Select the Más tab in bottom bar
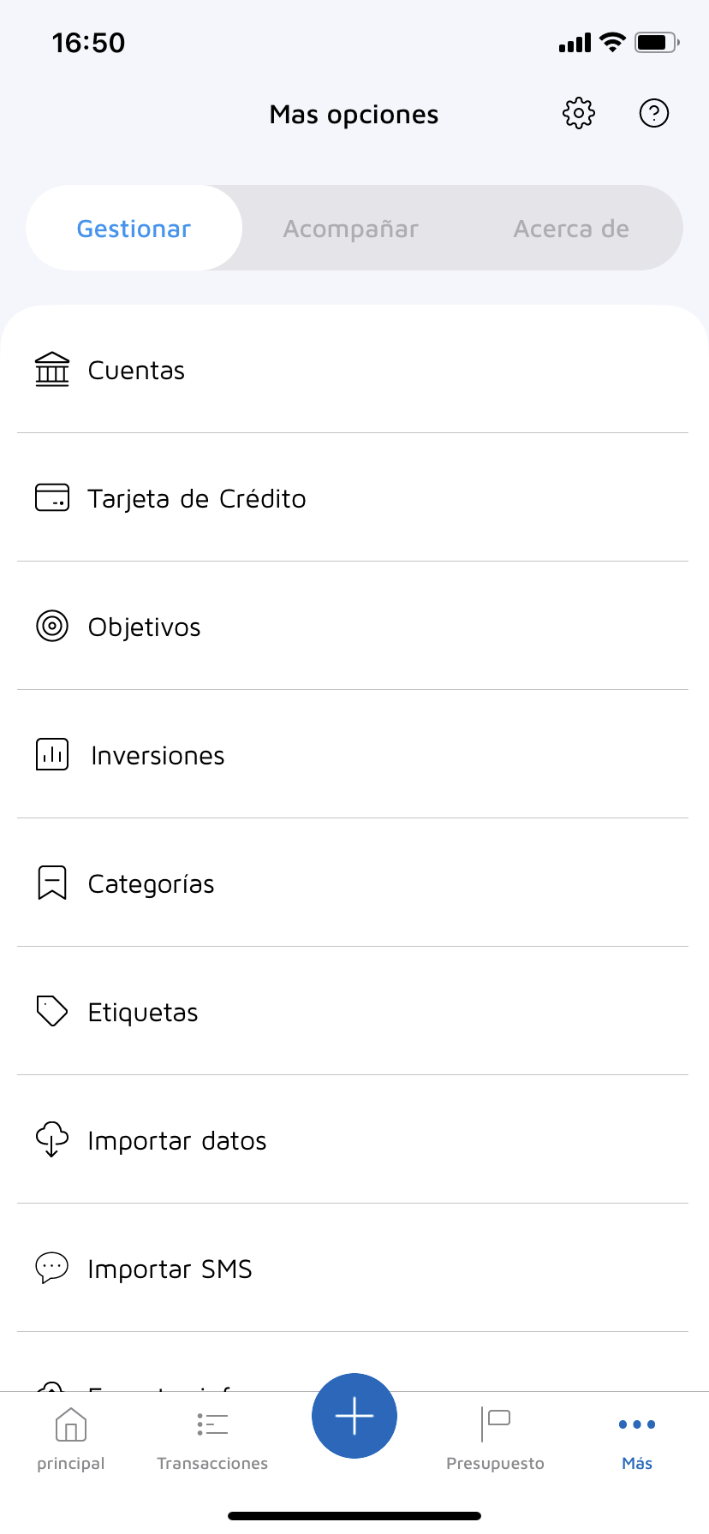709x1534 pixels. pos(637,1439)
